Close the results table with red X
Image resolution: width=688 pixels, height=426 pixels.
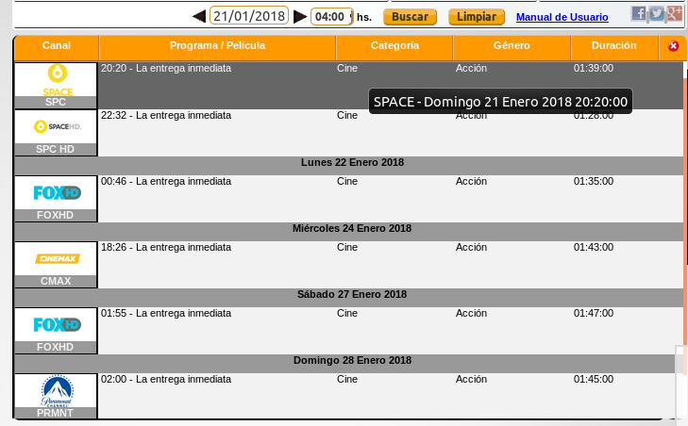(673, 46)
